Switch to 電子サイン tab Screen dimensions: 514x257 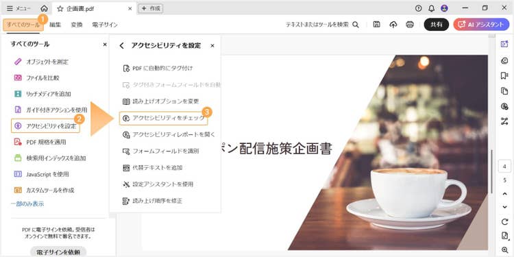coord(105,25)
